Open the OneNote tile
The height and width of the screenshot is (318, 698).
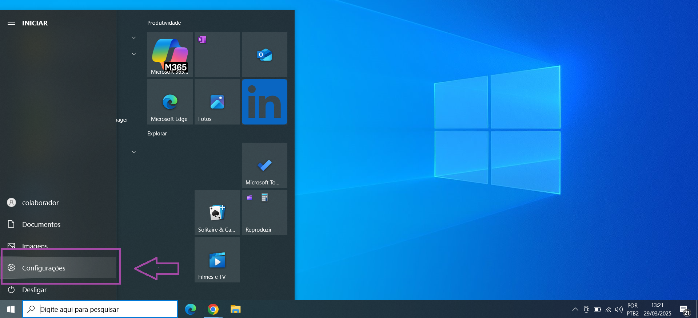(217, 54)
